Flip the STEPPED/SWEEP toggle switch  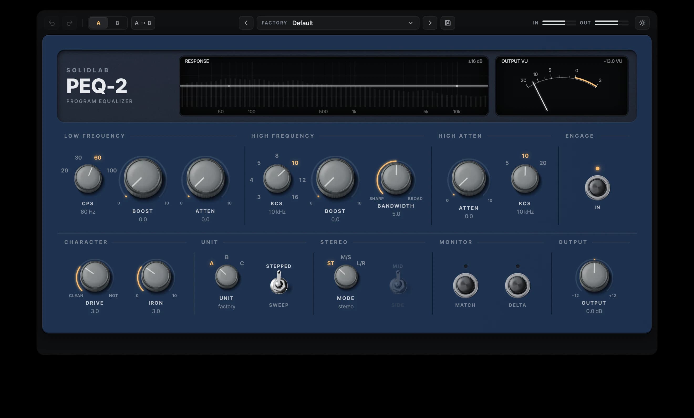[x=279, y=283]
